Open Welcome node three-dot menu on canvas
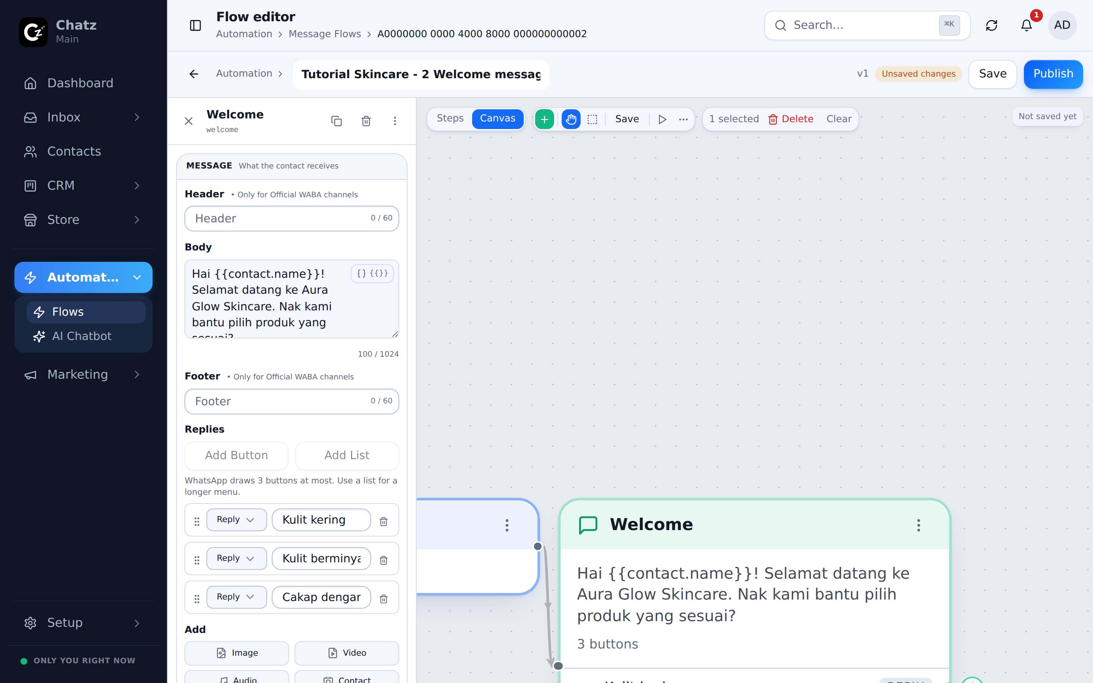 click(x=918, y=525)
